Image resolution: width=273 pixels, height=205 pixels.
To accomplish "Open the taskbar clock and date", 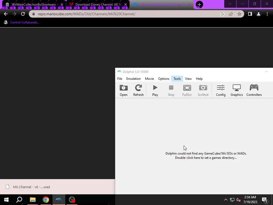I will pos(250,200).
